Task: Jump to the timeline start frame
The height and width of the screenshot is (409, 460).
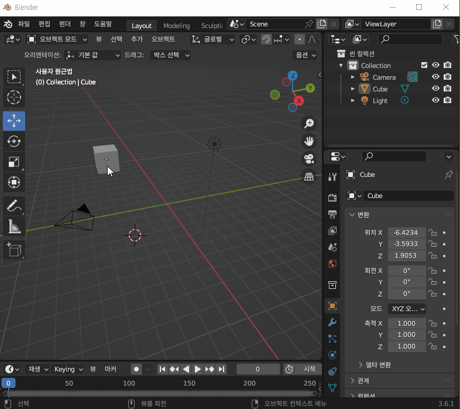Action: (162, 369)
